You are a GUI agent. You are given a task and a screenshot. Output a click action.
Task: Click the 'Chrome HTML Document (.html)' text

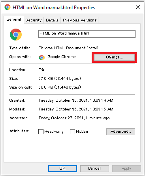68,48
